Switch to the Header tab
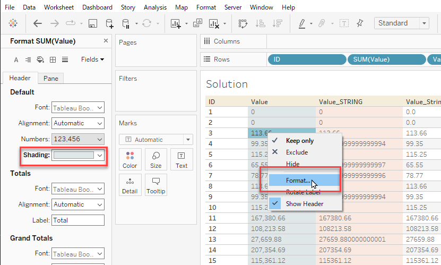This screenshot has width=441, height=265. click(x=20, y=78)
